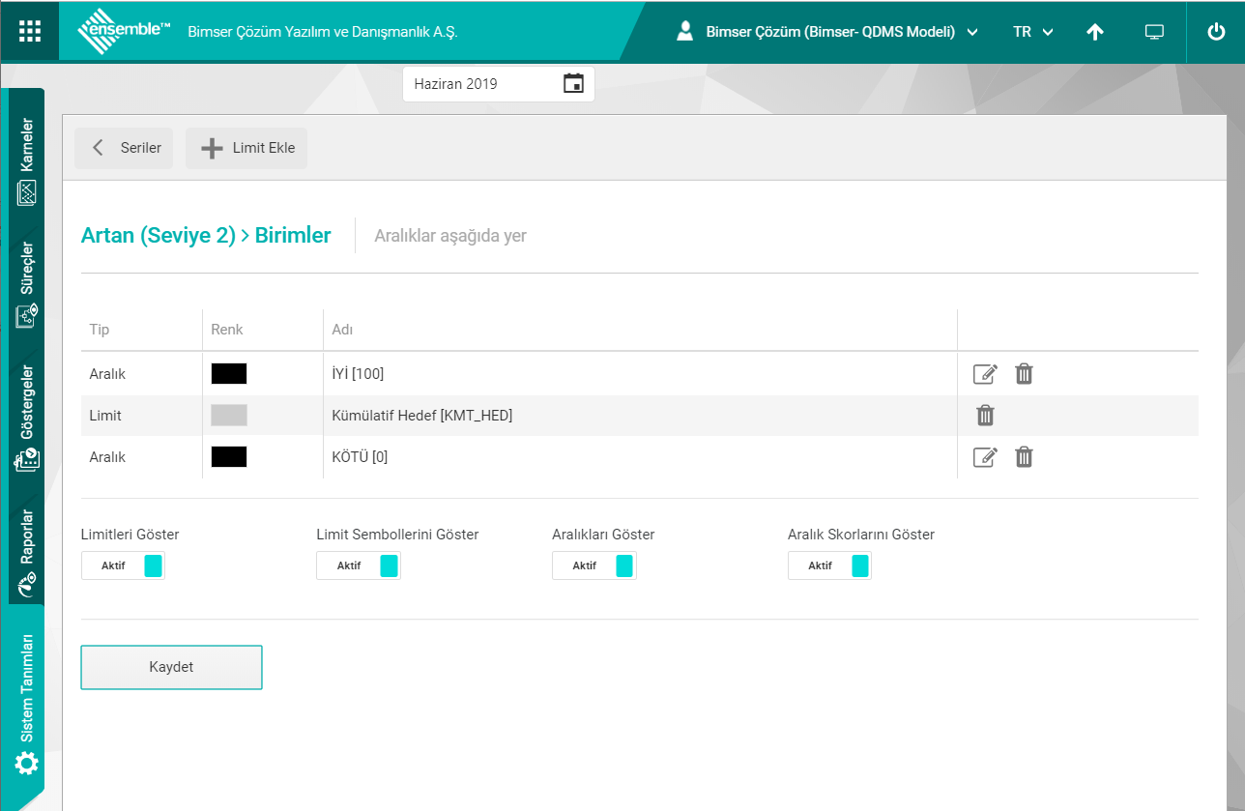Toggle the Limitleri Göster switch
This screenshot has width=1245, height=811.
click(x=123, y=565)
